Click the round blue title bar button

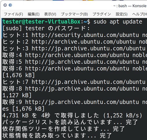pos(10,5)
